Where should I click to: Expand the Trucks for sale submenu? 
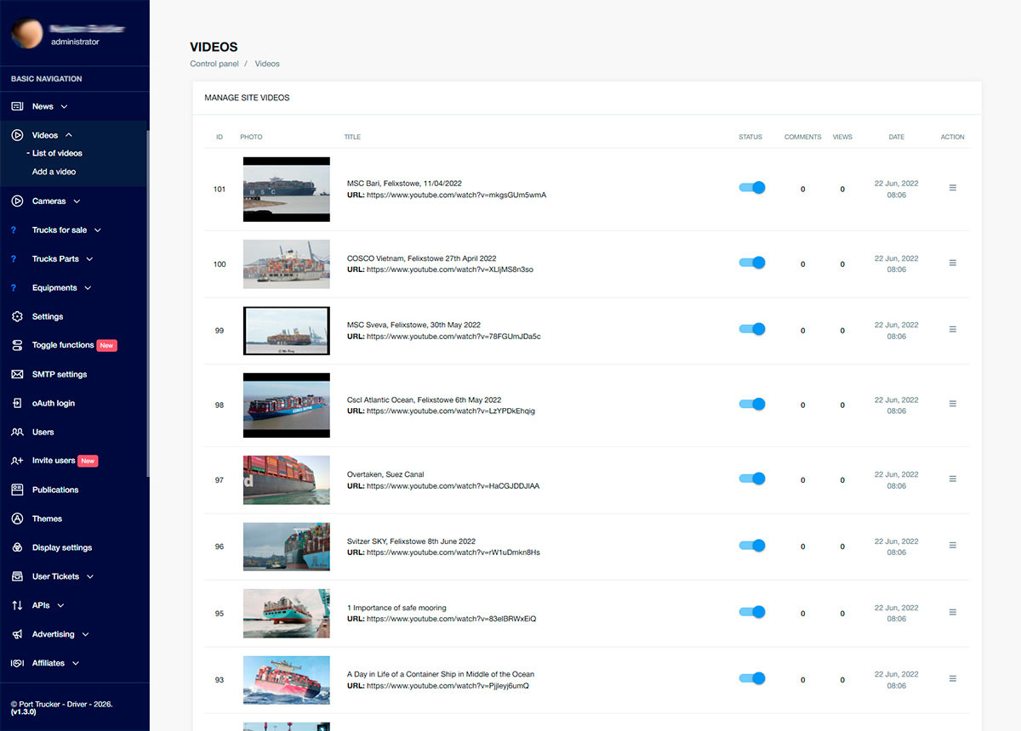point(98,230)
